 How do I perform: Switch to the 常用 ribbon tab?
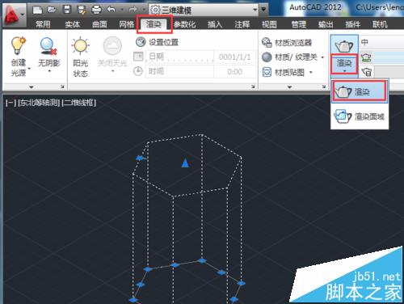point(43,24)
